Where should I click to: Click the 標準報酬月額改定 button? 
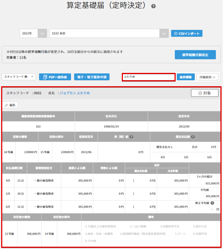195,55
